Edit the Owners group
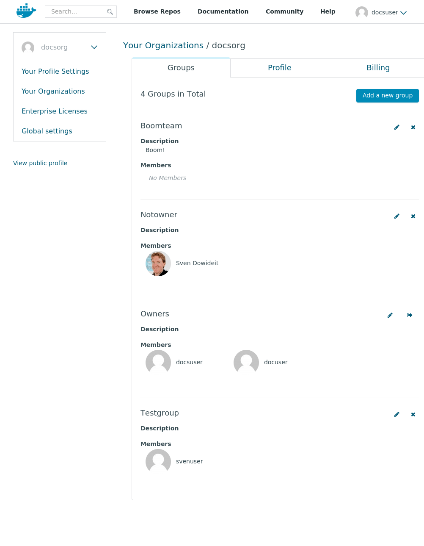 tap(390, 315)
